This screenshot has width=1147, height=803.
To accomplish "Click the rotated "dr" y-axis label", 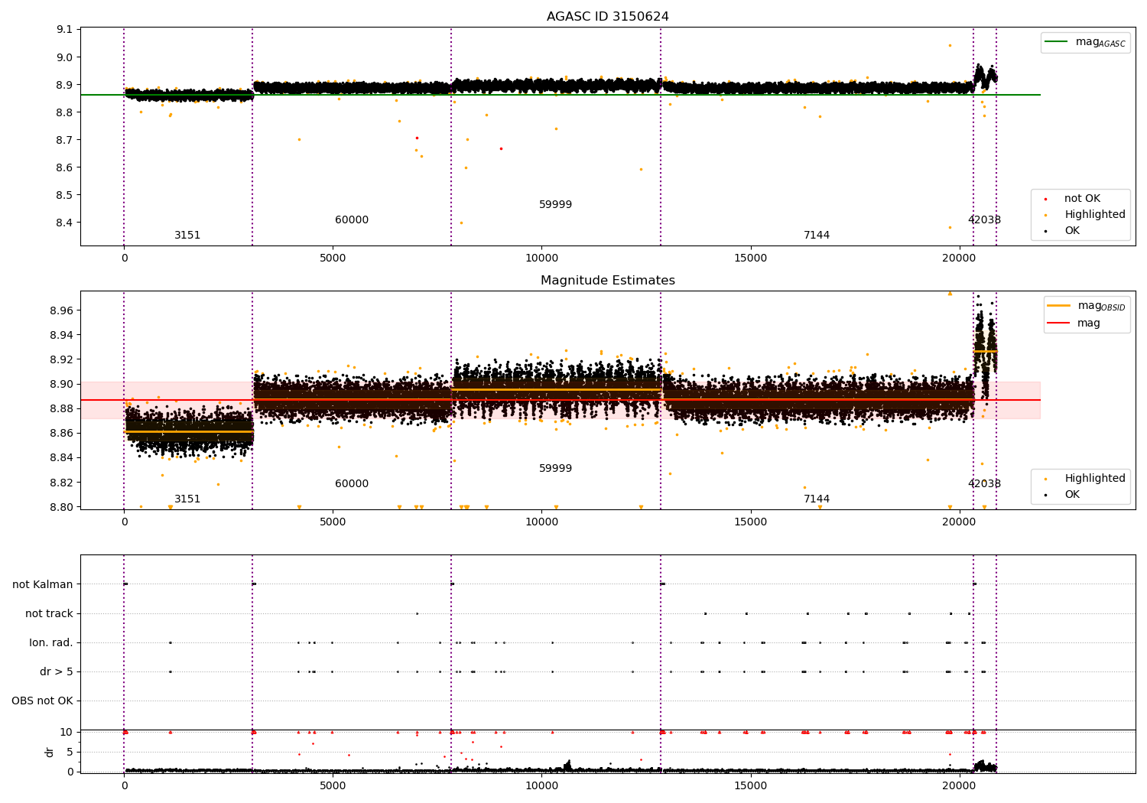I will coord(50,752).
